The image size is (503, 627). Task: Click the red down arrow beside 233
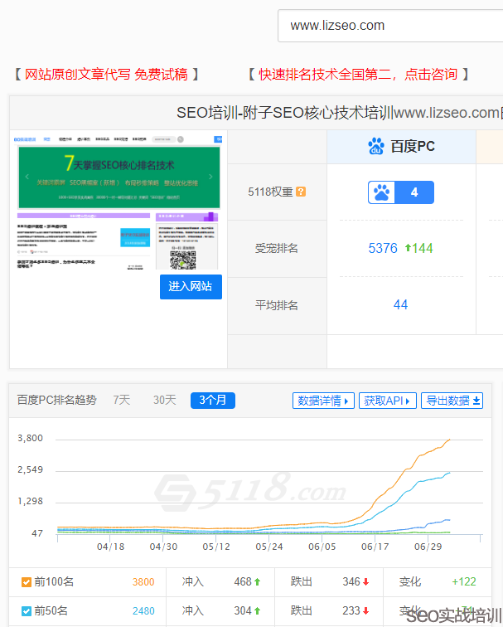365,611
